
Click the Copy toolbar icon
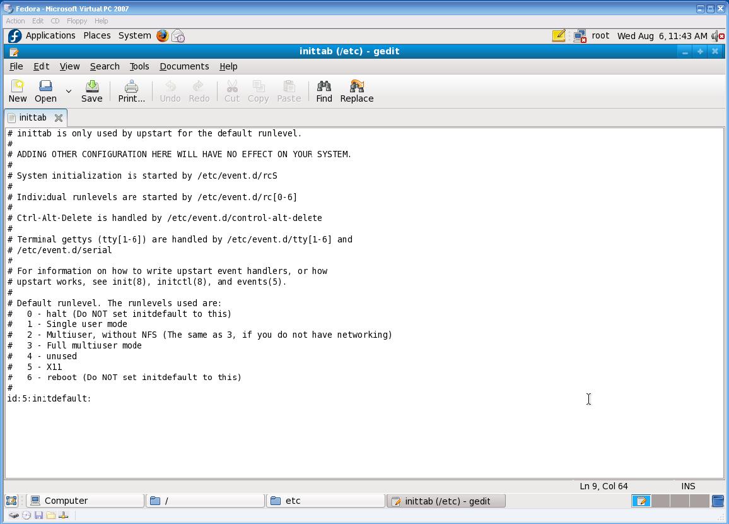pos(258,91)
